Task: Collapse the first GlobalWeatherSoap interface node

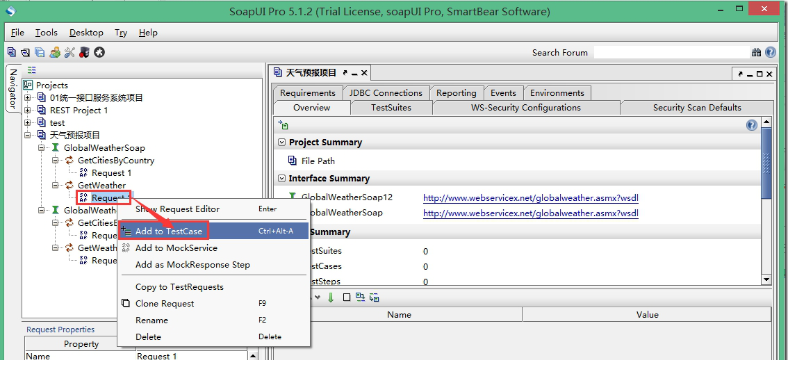Action: [42, 148]
